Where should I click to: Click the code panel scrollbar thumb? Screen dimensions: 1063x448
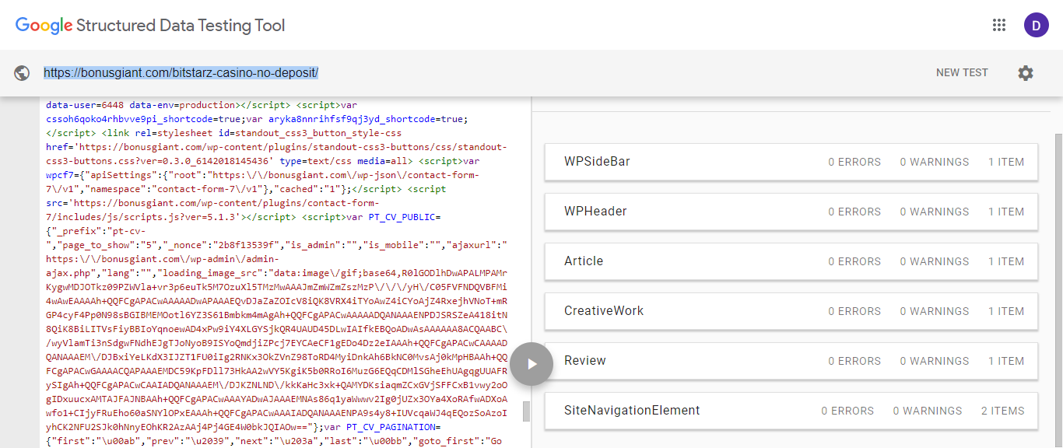[526, 411]
